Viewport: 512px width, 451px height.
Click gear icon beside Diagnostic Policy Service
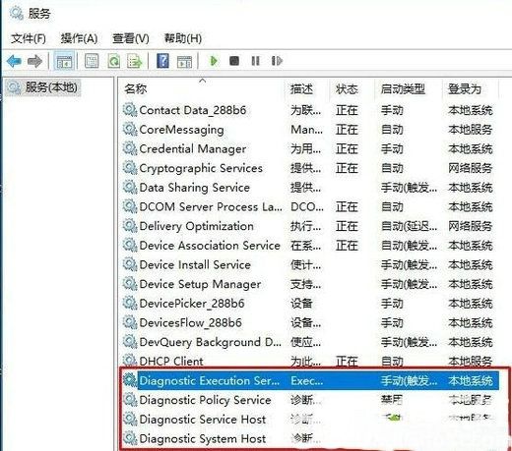point(130,400)
